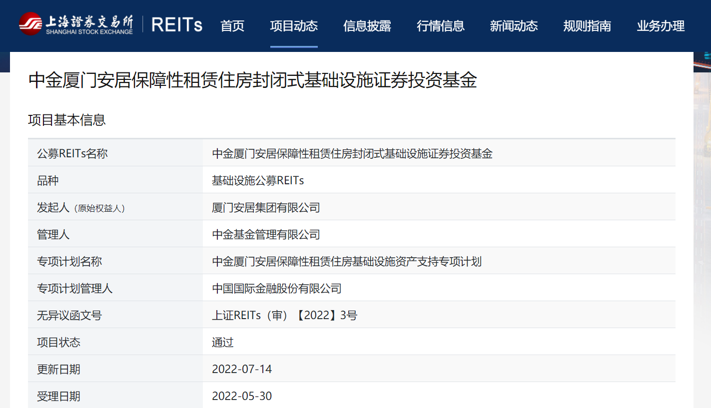Open the 项目动态 navigation tab
711x408 pixels.
(294, 26)
